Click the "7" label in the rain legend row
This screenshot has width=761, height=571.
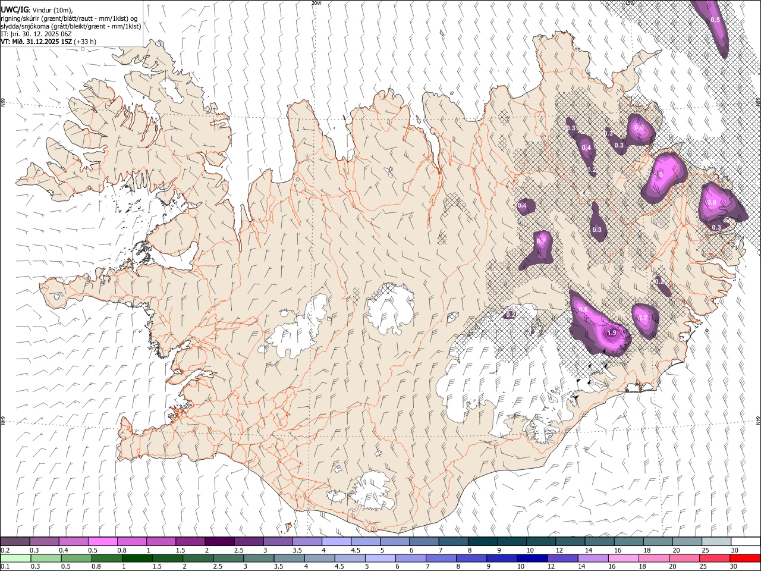[427, 566]
